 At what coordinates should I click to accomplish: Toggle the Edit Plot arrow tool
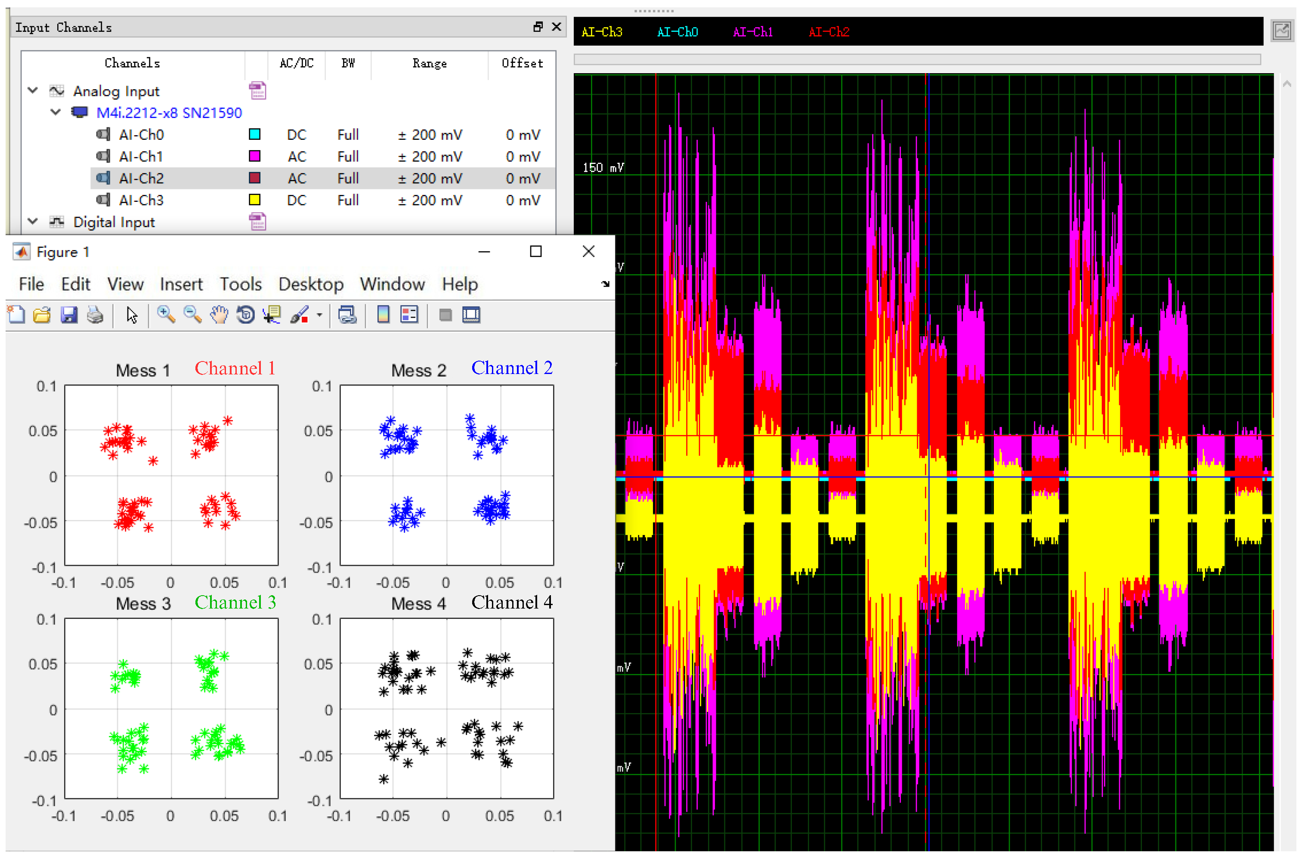tap(132, 315)
